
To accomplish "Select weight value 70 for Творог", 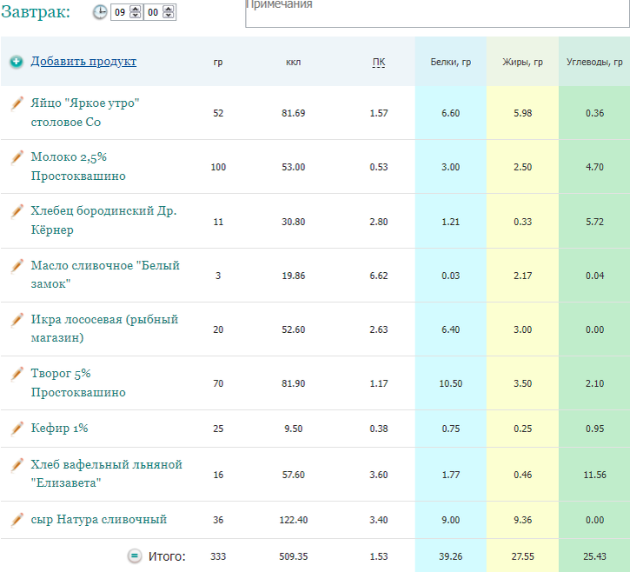I will [x=218, y=384].
